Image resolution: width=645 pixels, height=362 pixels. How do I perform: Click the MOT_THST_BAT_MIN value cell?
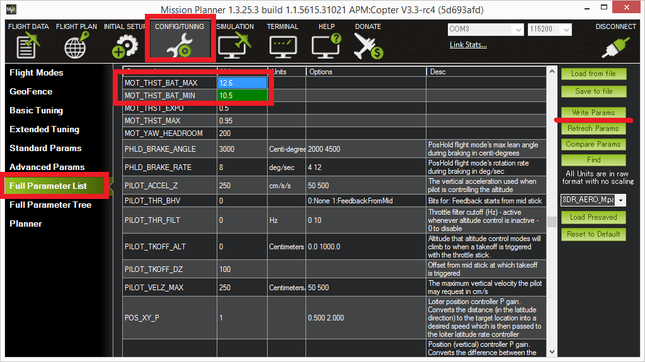point(243,96)
